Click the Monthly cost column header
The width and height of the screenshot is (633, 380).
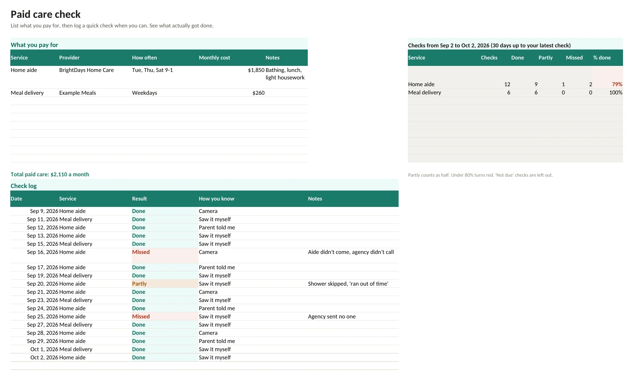(214, 58)
